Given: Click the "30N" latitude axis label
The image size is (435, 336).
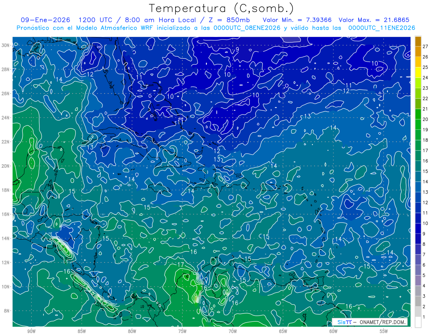Looking at the screenshot, I should [x=5, y=45].
